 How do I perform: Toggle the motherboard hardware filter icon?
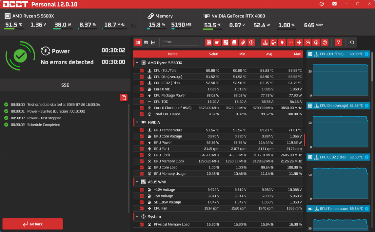226,43
